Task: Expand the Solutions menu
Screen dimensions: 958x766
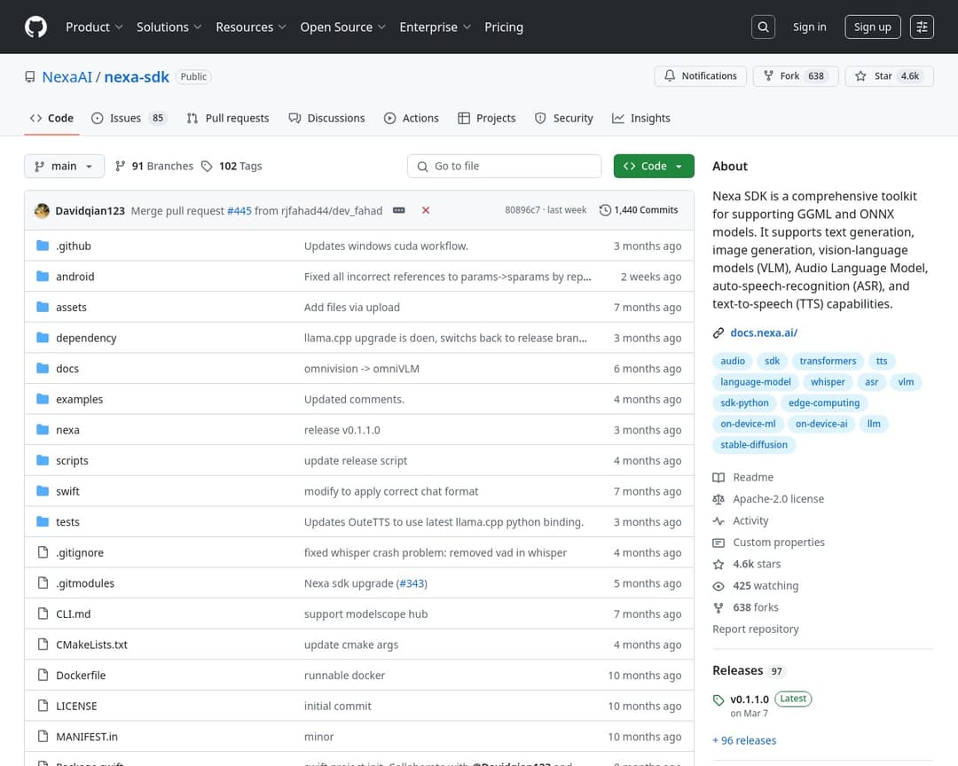Action: (x=169, y=27)
